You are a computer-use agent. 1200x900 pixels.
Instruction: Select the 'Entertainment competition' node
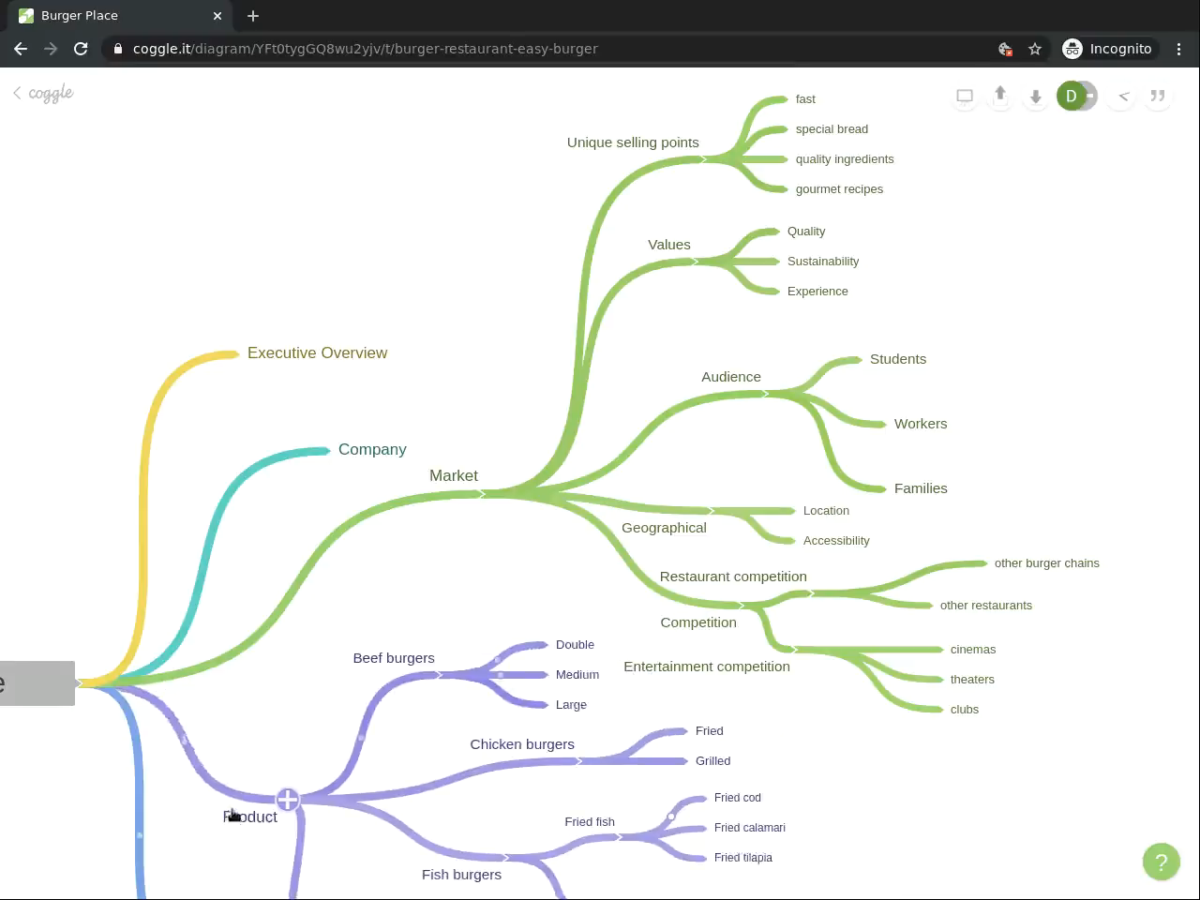coord(707,667)
